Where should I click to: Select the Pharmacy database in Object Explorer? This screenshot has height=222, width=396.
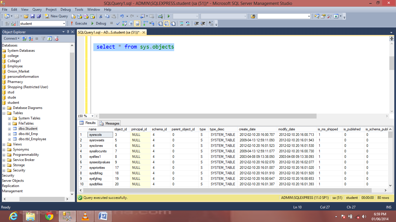[15, 82]
